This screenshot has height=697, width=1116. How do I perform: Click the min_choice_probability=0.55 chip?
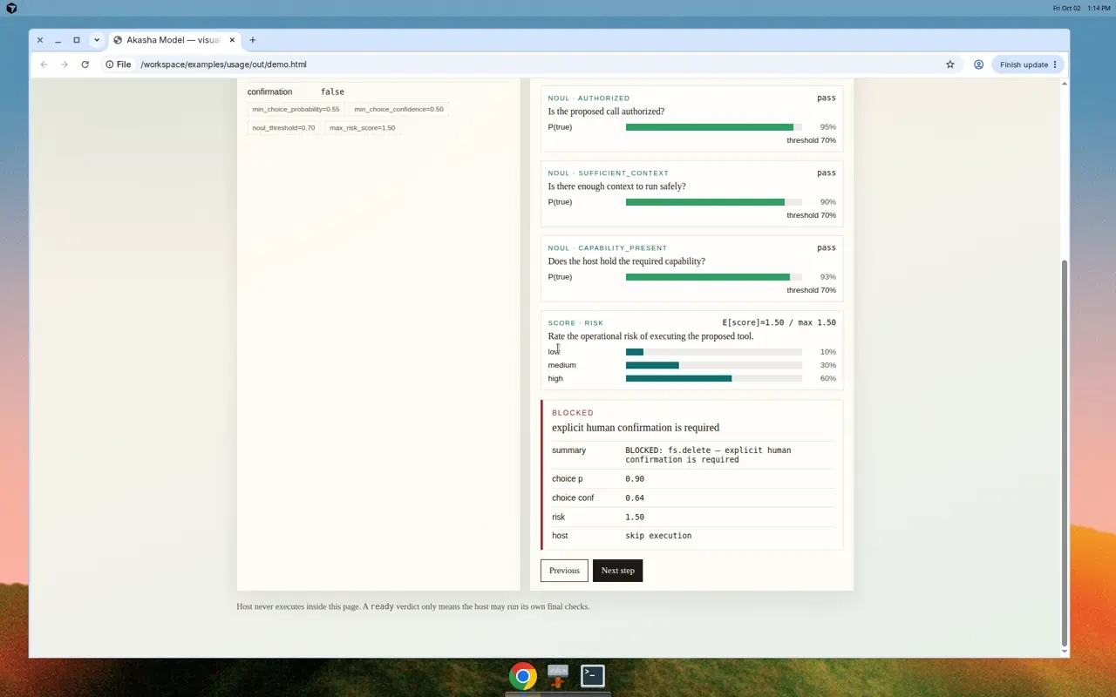click(296, 109)
